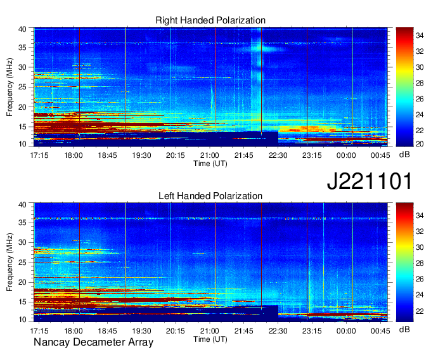Image resolution: width=431 pixels, height=350 pixels.
Task: Click the 00:00 tick on the Right Handed time axis
Action: click(x=346, y=155)
